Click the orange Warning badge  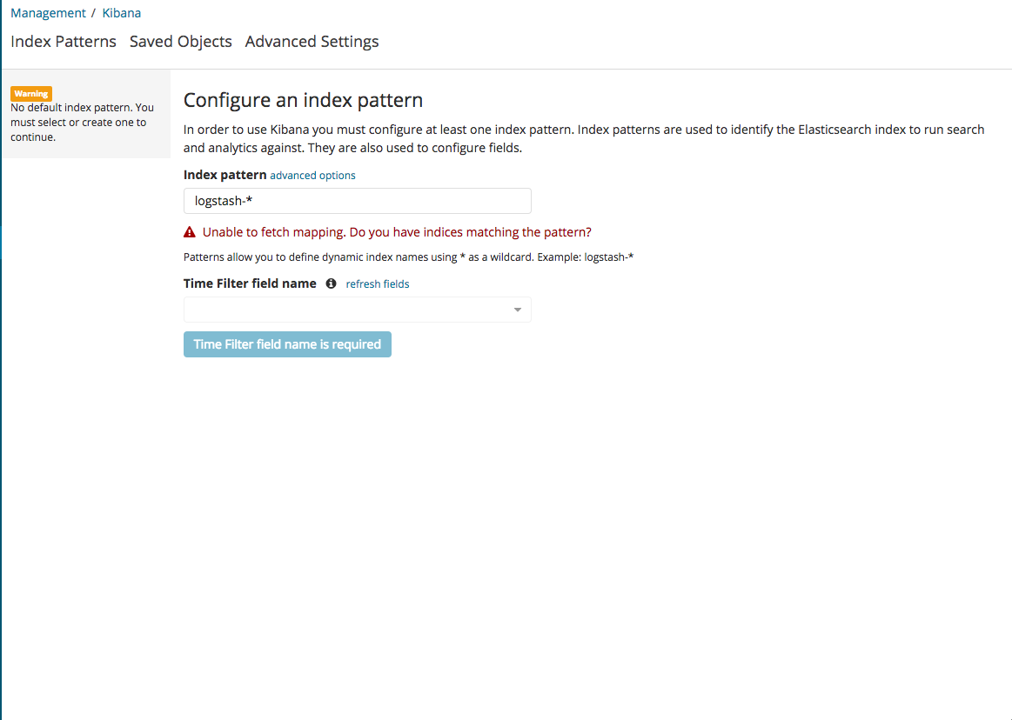tap(31, 94)
